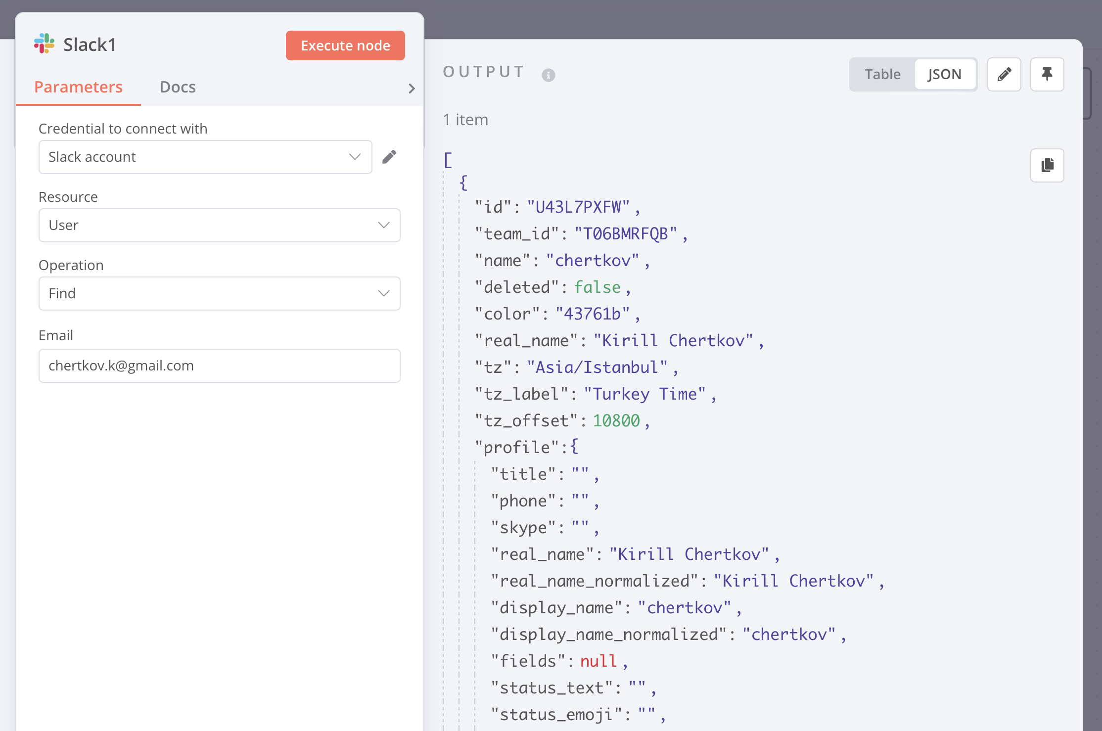Select the JSON output view
The height and width of the screenshot is (731, 1102).
(945, 74)
